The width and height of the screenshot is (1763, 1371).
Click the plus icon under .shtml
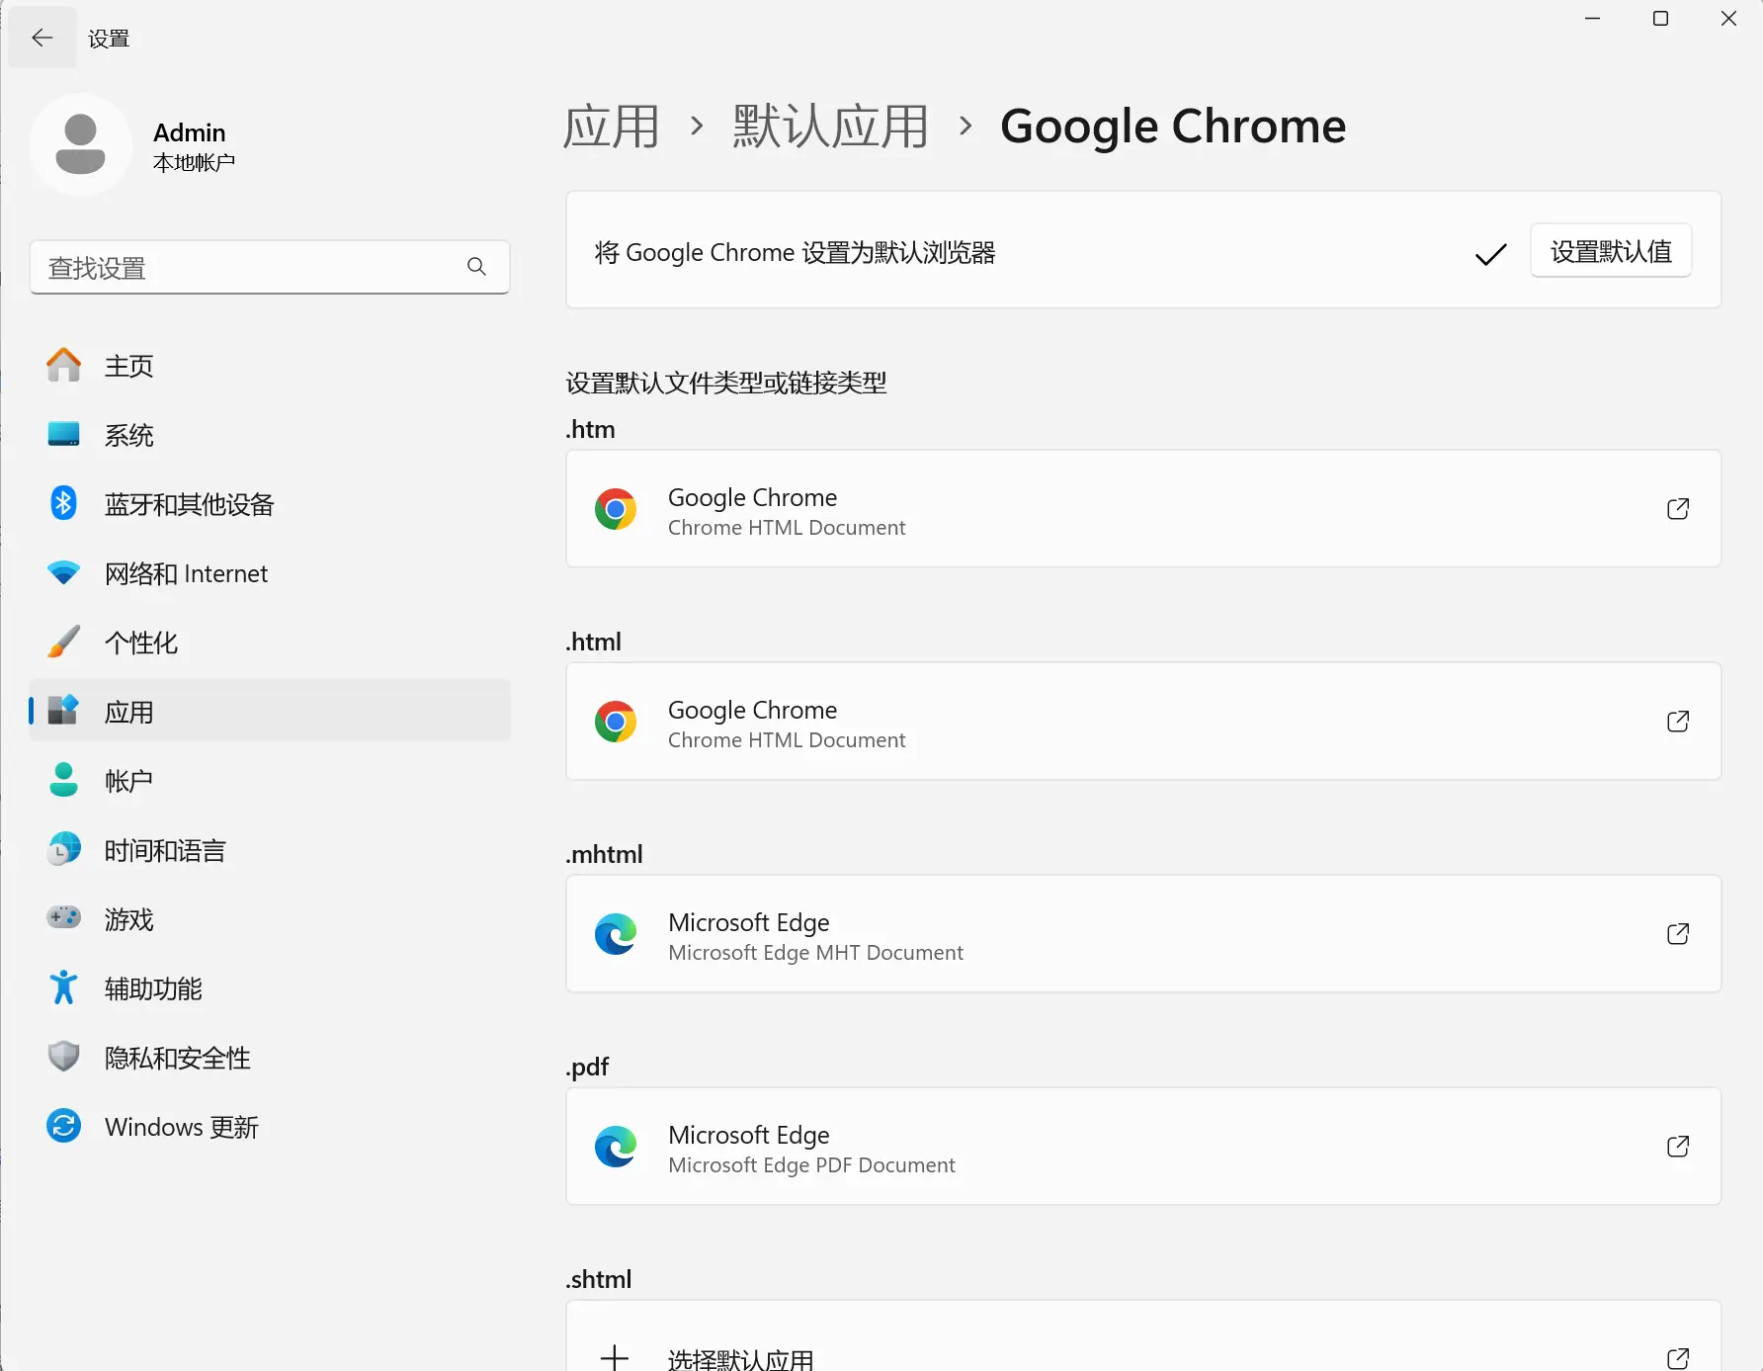(615, 1357)
